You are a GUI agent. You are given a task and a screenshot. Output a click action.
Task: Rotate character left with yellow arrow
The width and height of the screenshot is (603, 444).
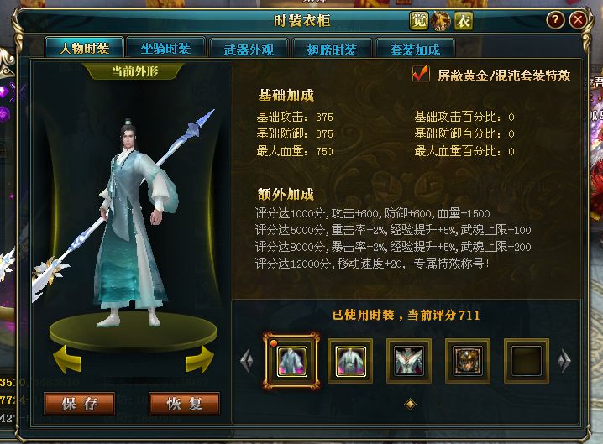[x=67, y=359]
